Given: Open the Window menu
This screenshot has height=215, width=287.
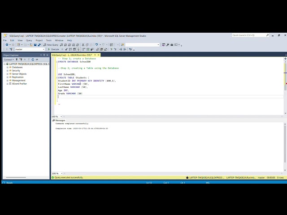Looking at the screenshot, I should click(59, 40).
